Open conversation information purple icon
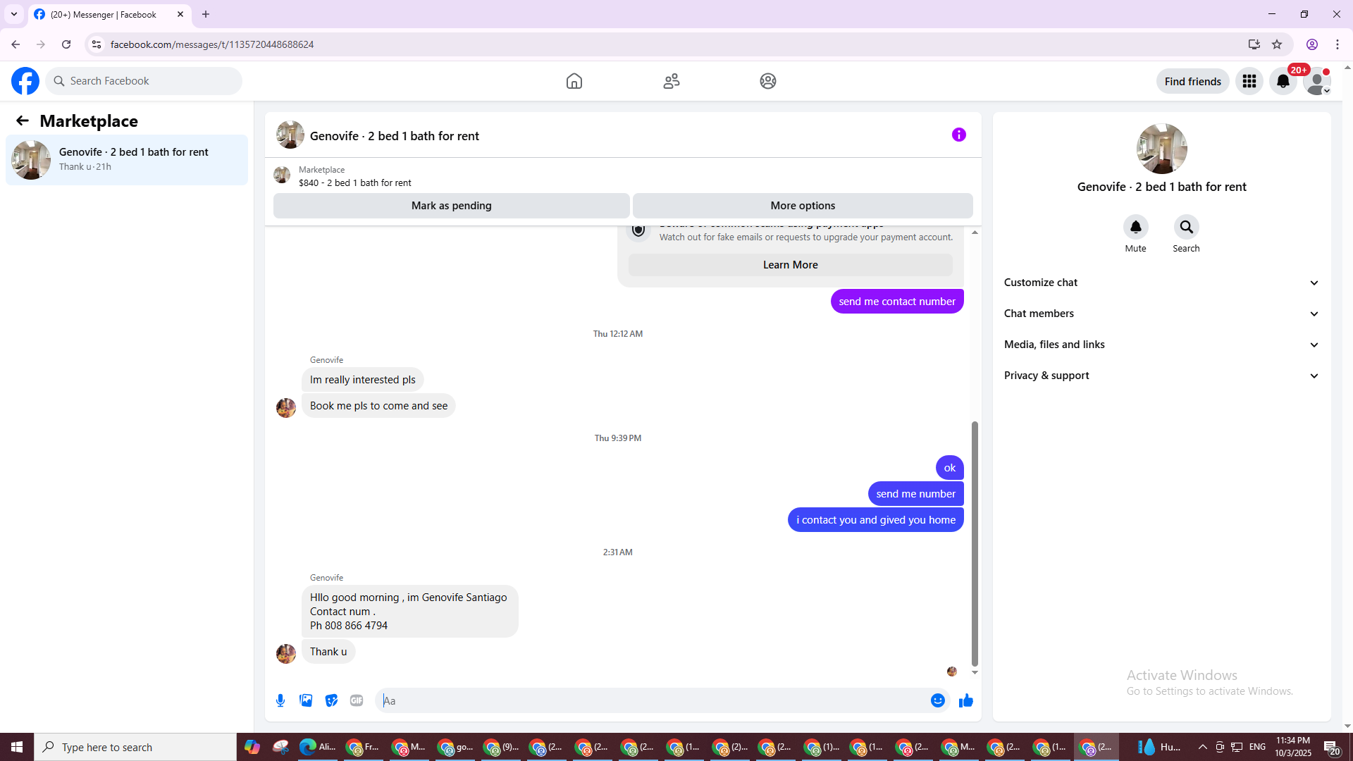 point(959,135)
